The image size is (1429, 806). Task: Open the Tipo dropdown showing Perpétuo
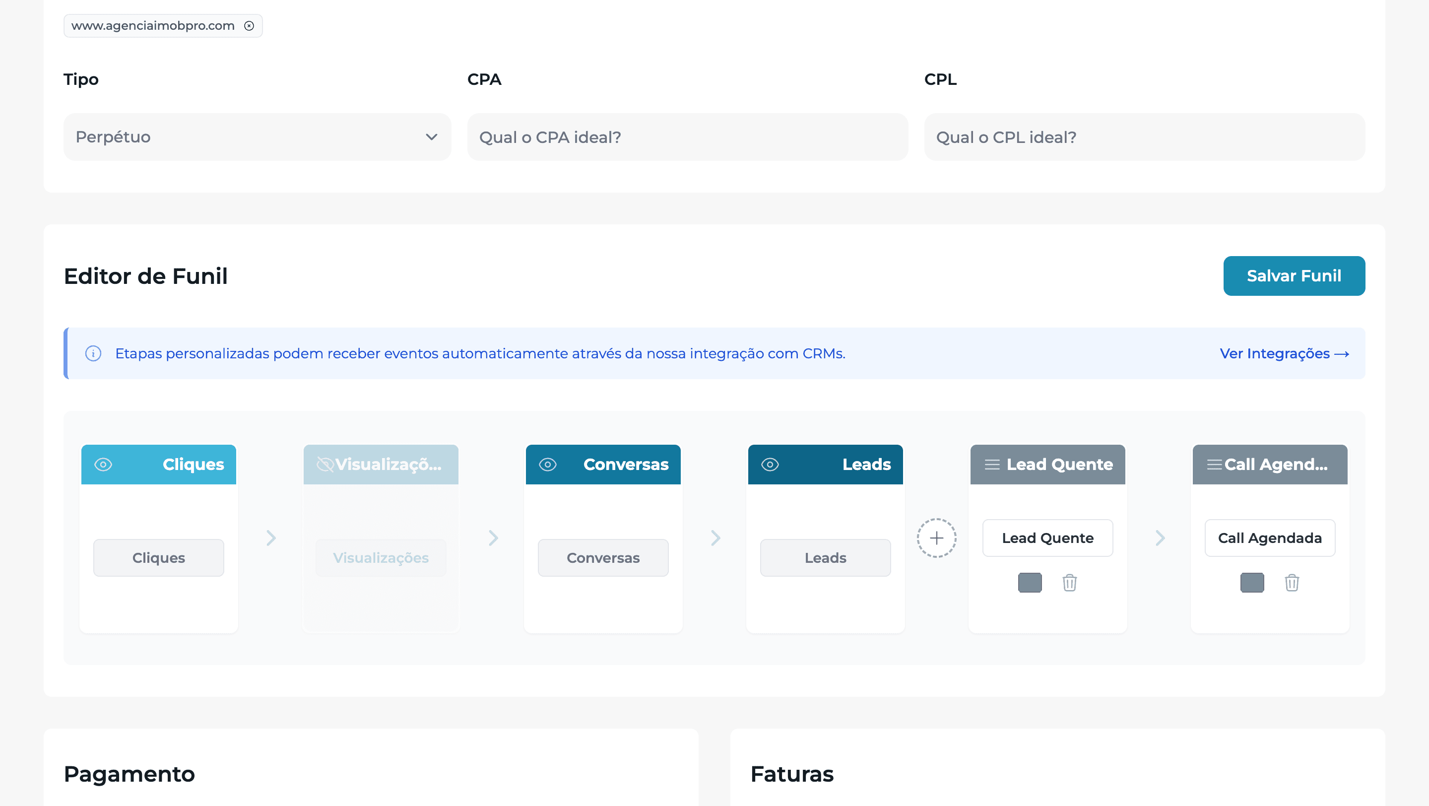click(257, 137)
